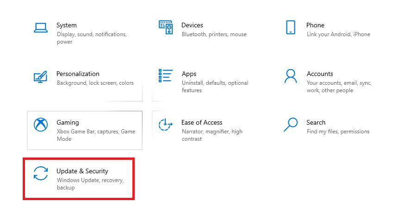Screen dimensions: 399x208
Task: Click the Ease of Access icon
Action: 166,125
